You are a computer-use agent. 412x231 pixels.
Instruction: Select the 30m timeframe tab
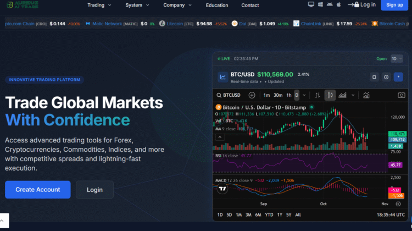278,95
